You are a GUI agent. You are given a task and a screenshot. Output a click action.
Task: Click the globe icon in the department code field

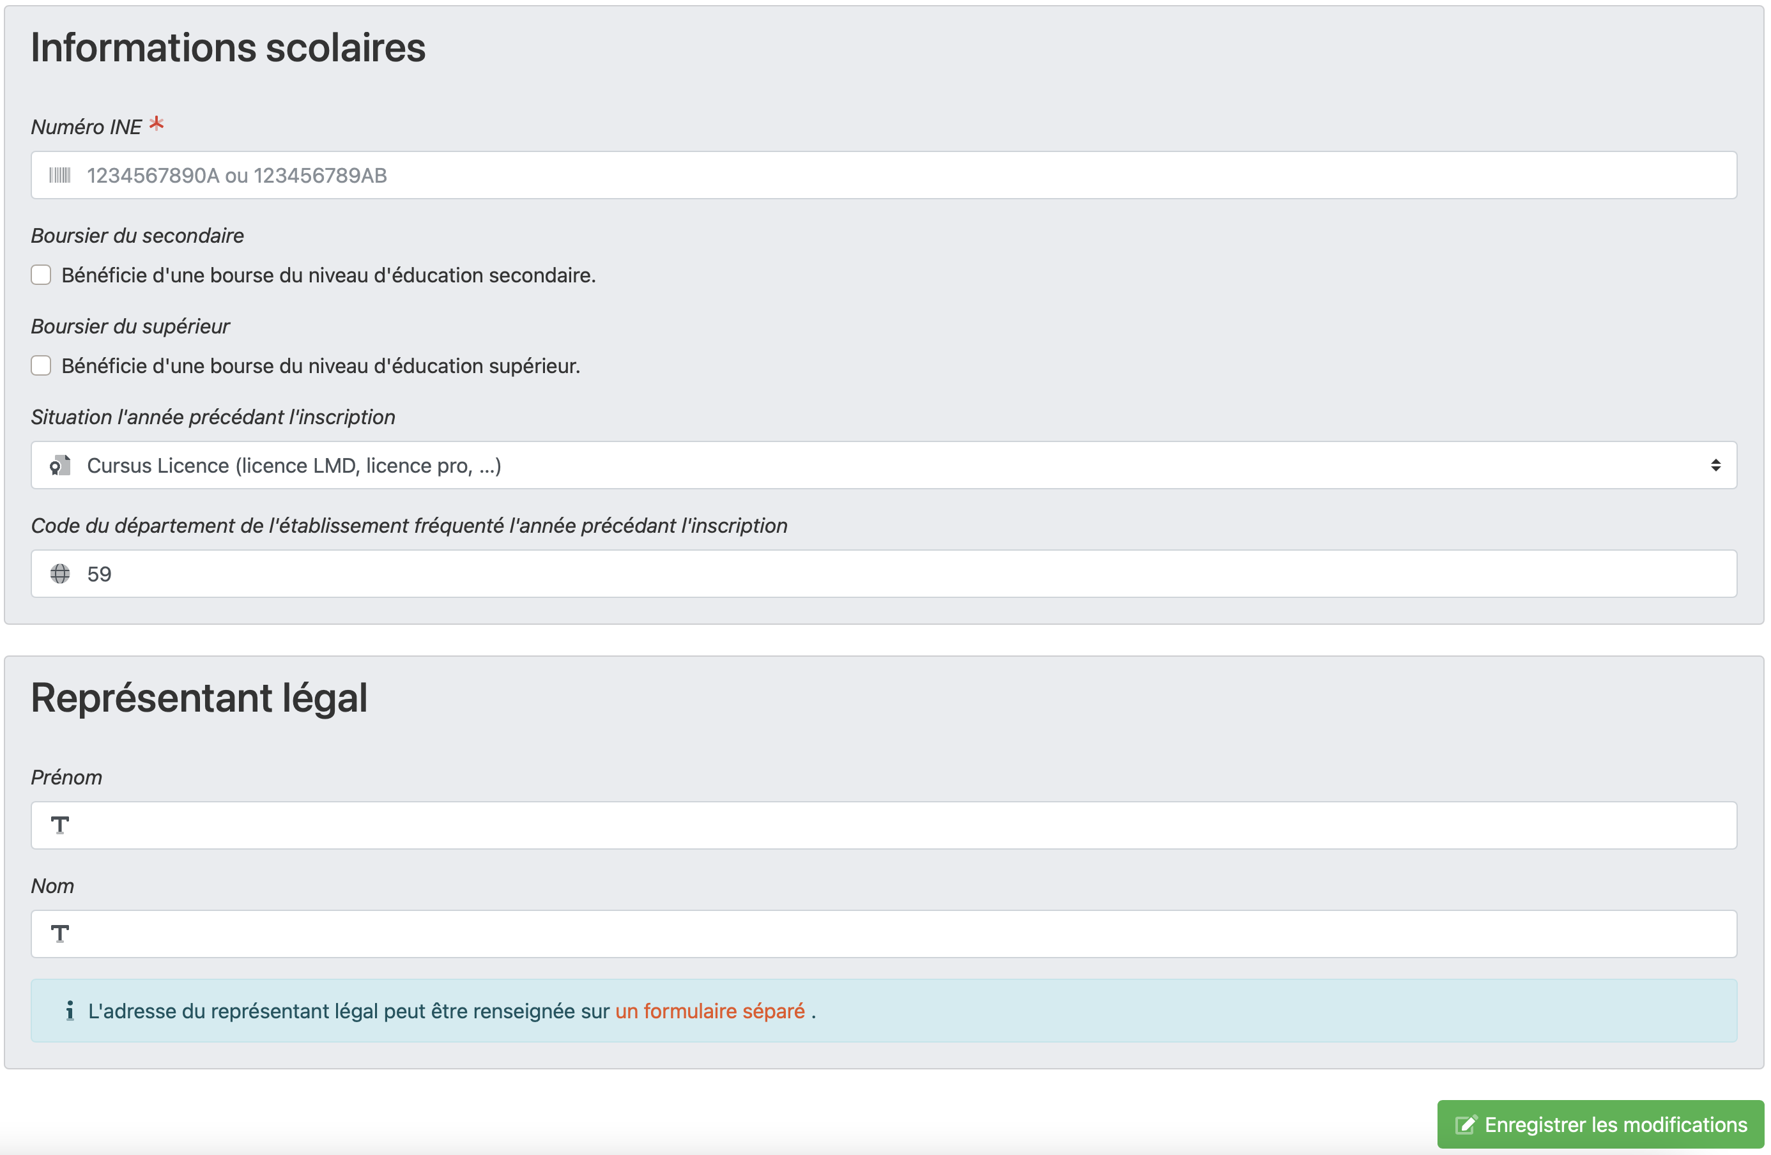click(60, 573)
